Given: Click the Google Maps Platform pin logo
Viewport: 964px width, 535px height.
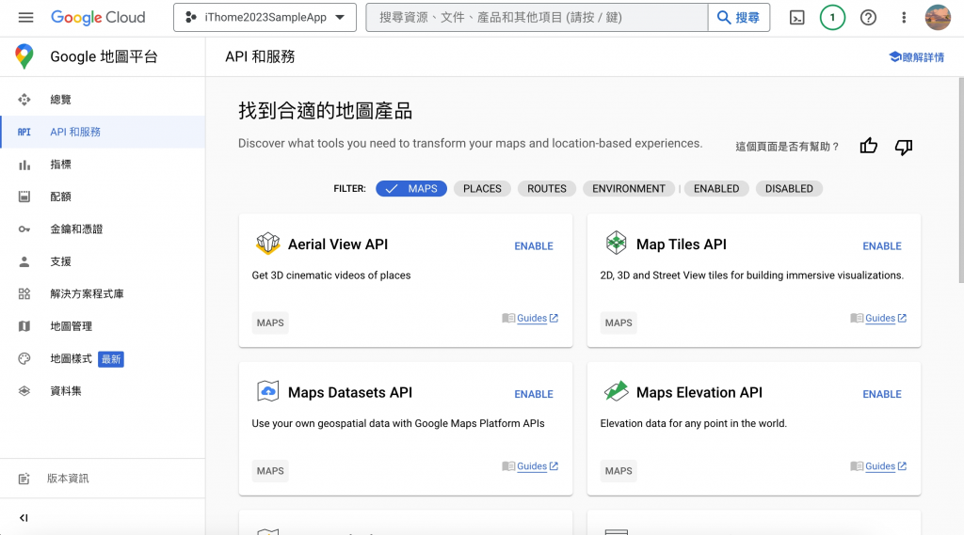Looking at the screenshot, I should pyautogui.click(x=24, y=56).
